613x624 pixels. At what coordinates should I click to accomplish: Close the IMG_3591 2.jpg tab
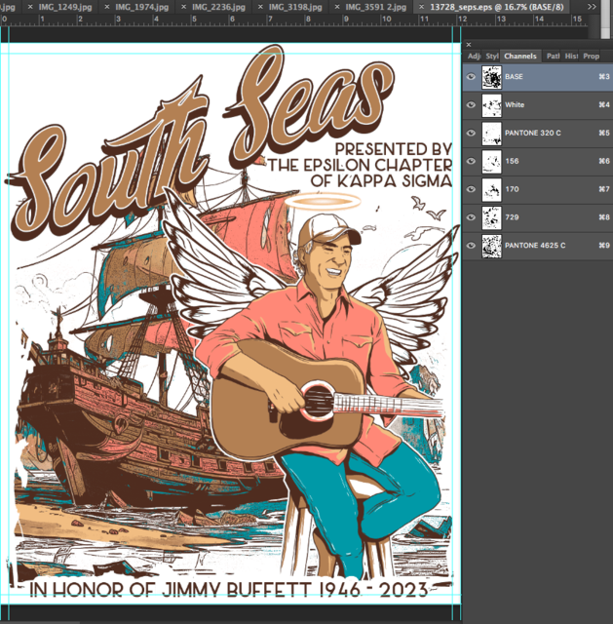pyautogui.click(x=337, y=7)
